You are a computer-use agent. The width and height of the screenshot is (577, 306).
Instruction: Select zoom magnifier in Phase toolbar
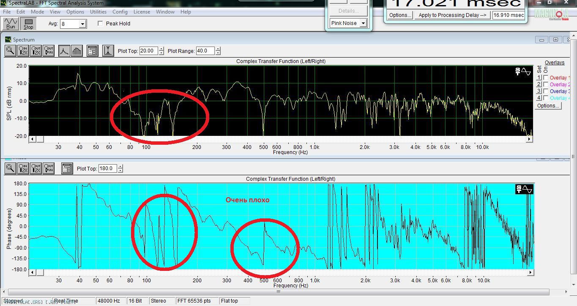11,168
